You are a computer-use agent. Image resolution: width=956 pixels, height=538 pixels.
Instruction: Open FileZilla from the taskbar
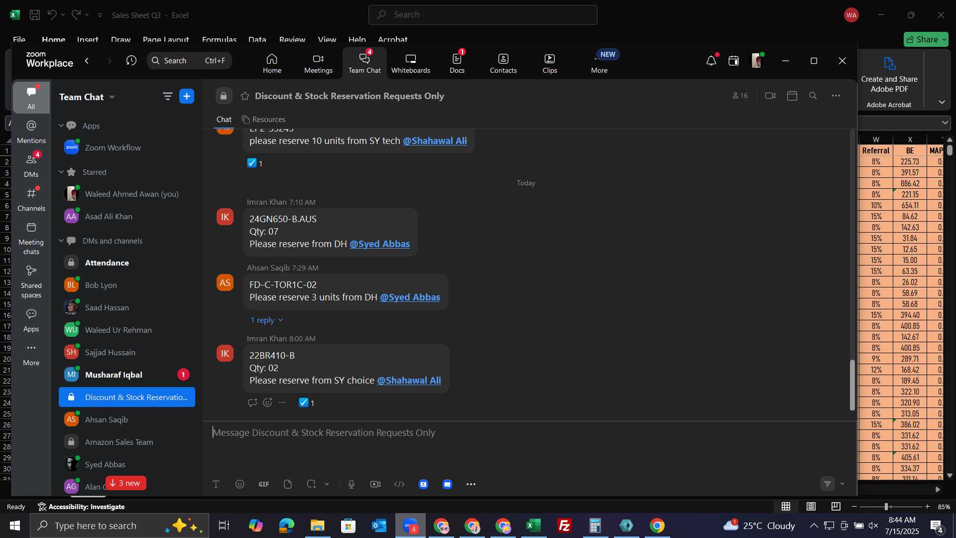pyautogui.click(x=565, y=526)
